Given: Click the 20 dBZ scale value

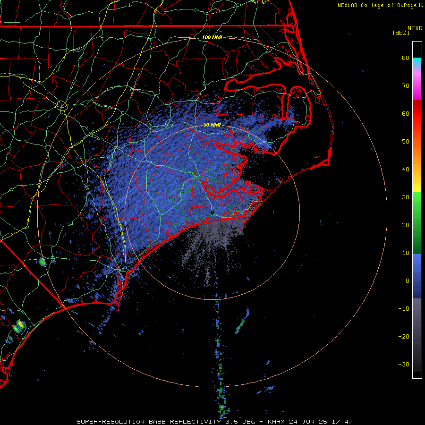Looking at the screenshot, I should coord(406,225).
